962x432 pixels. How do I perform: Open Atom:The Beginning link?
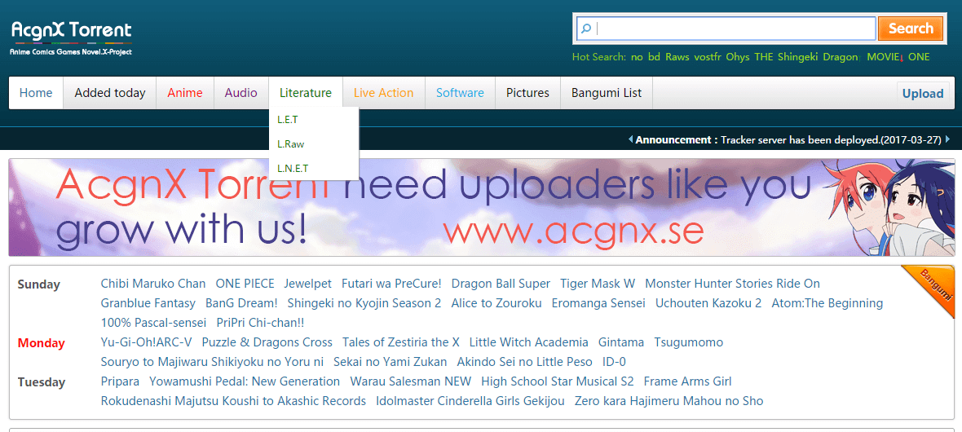click(827, 303)
